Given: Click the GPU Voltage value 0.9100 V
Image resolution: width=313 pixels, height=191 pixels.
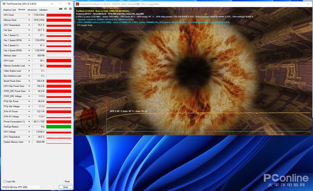Looking at the screenshot, I should coord(39,132).
